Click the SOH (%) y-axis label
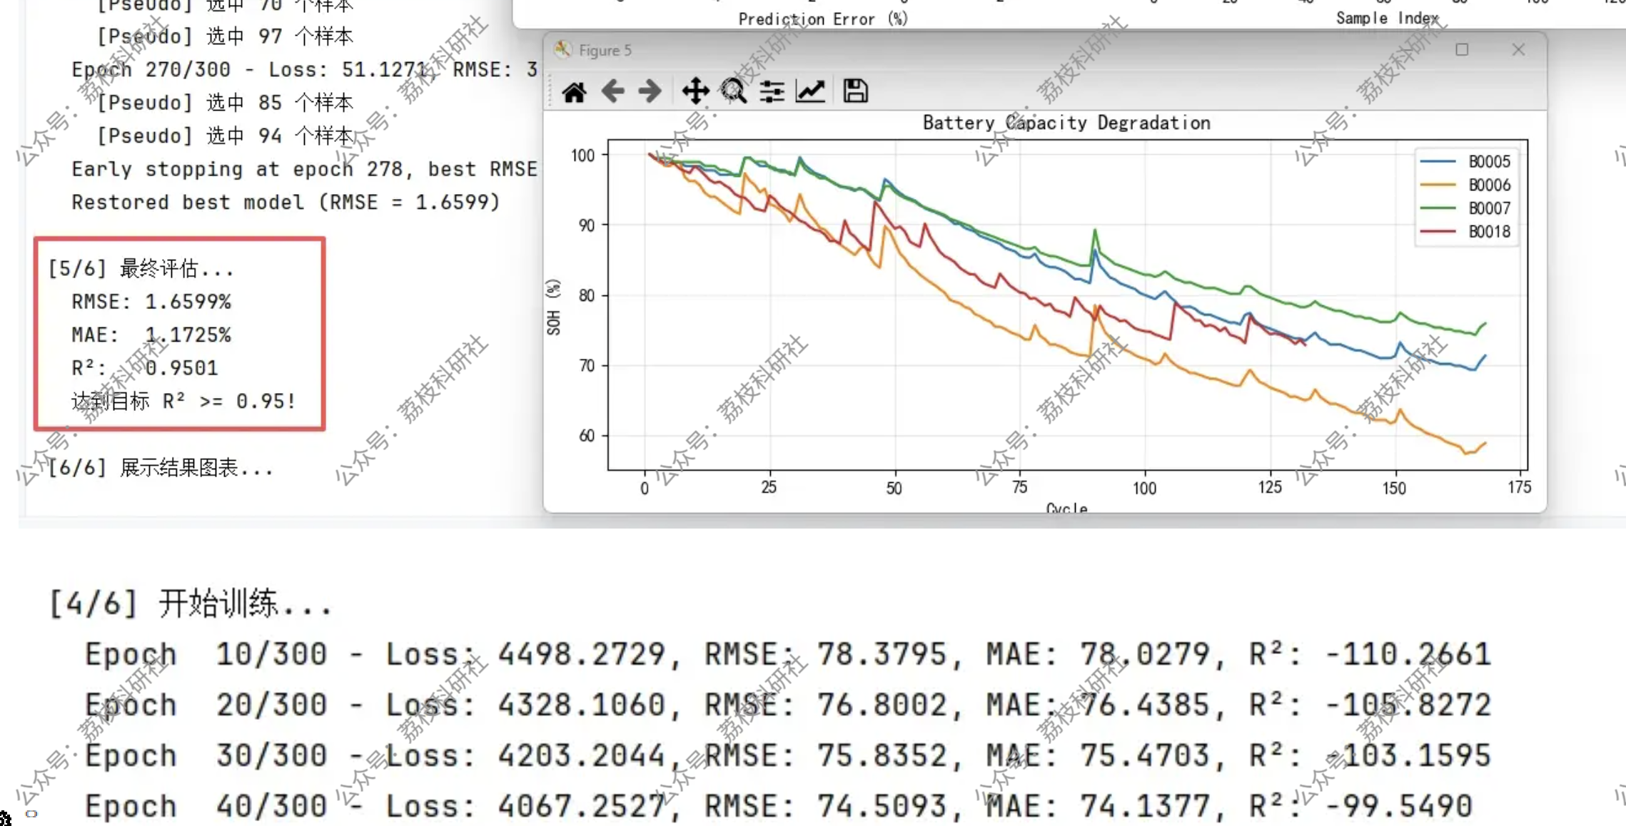 tap(553, 307)
